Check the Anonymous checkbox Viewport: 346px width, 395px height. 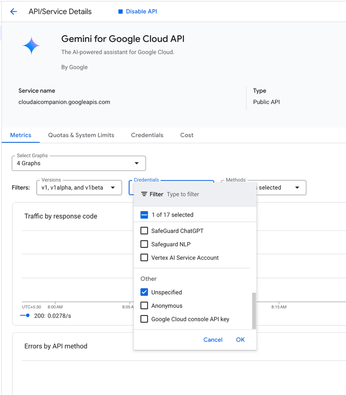[x=144, y=306]
